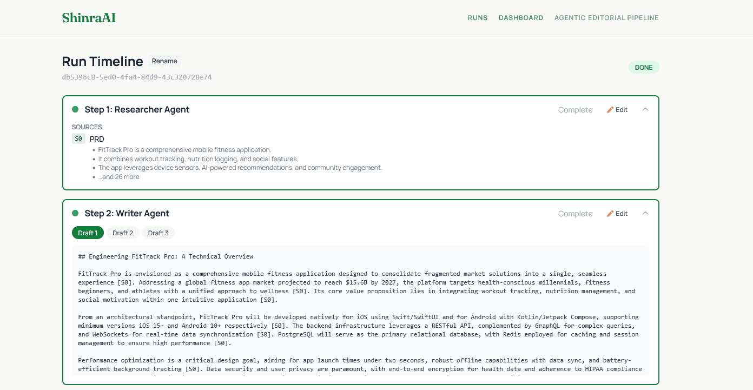Select the run ID text
This screenshot has width=753, height=390.
click(x=137, y=77)
